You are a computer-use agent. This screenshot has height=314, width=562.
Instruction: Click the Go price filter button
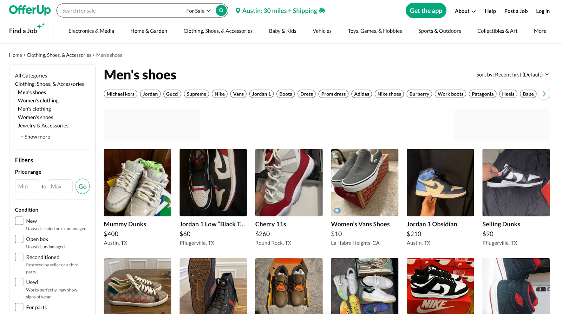pos(83,186)
